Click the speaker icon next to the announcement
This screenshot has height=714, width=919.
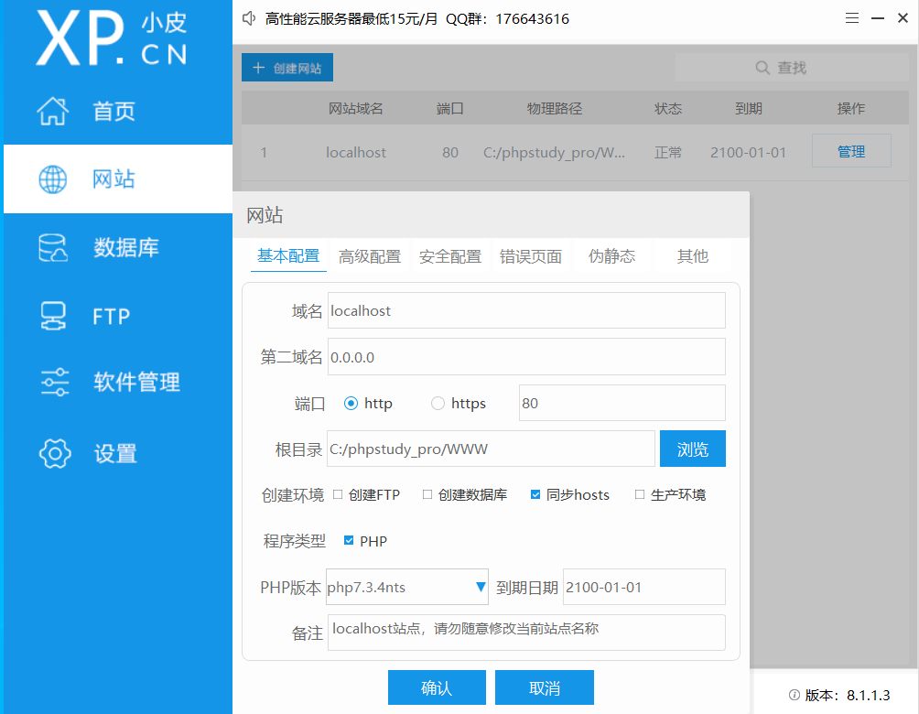tap(248, 17)
